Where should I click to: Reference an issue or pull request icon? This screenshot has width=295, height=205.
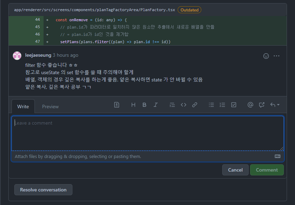coord(262,105)
